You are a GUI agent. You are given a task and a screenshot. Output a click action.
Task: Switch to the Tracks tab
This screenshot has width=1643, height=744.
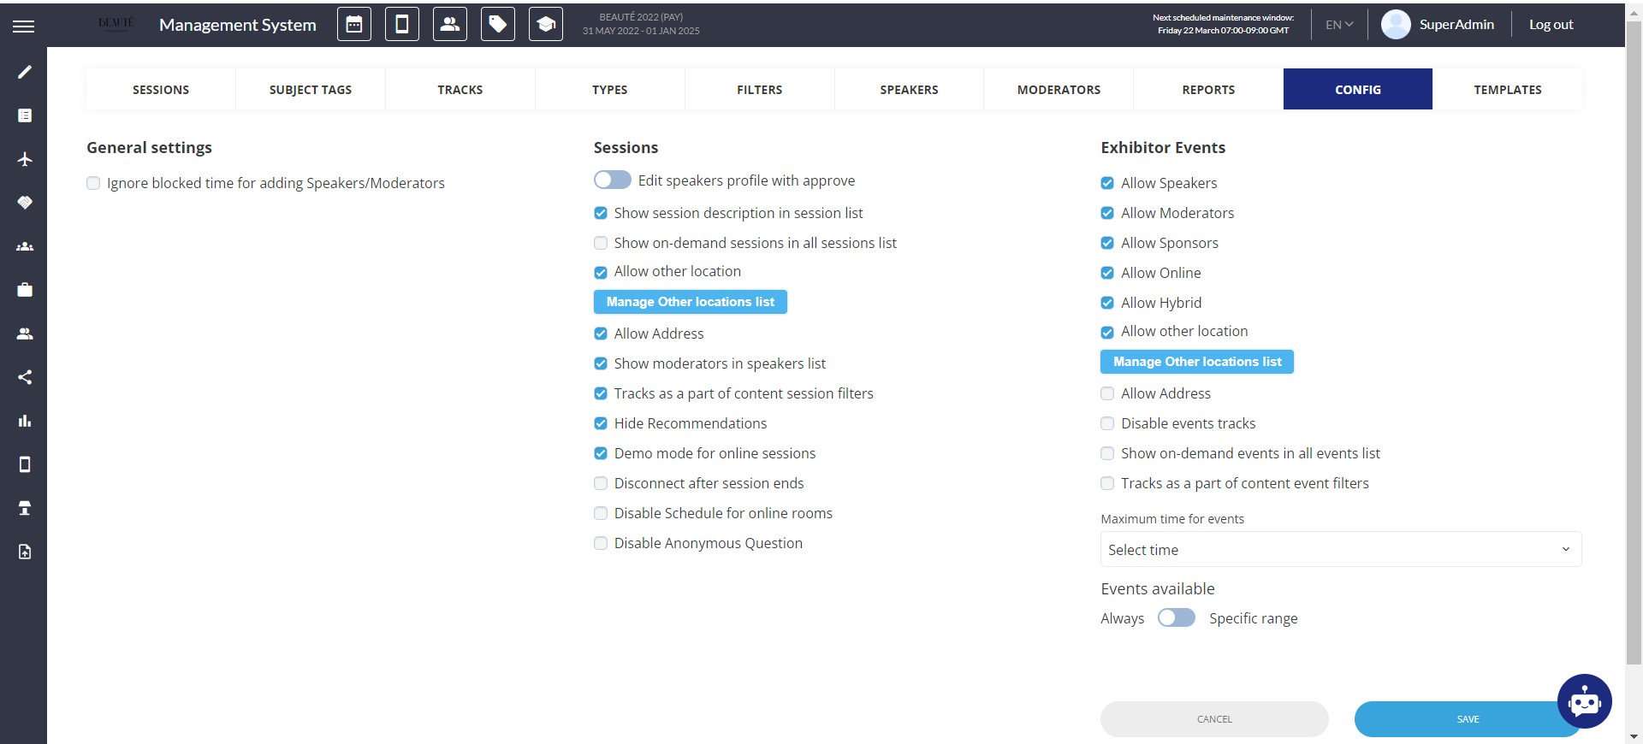[460, 89]
